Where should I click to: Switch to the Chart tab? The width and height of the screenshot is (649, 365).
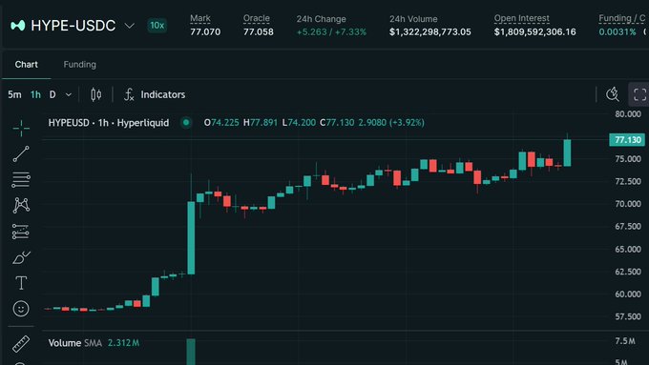point(27,65)
